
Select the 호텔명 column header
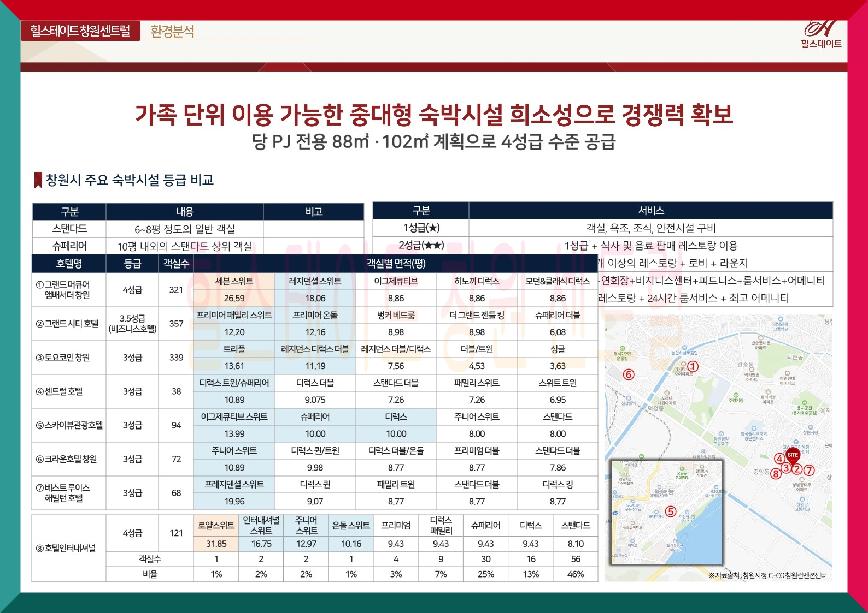coord(69,264)
